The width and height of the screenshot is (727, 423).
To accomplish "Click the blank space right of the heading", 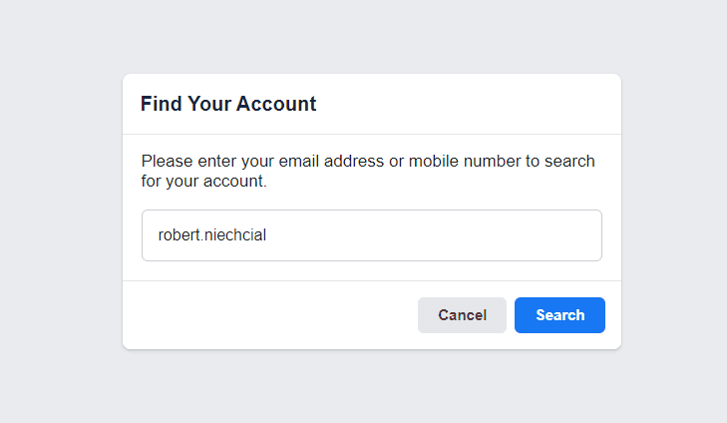I will tap(469, 104).
